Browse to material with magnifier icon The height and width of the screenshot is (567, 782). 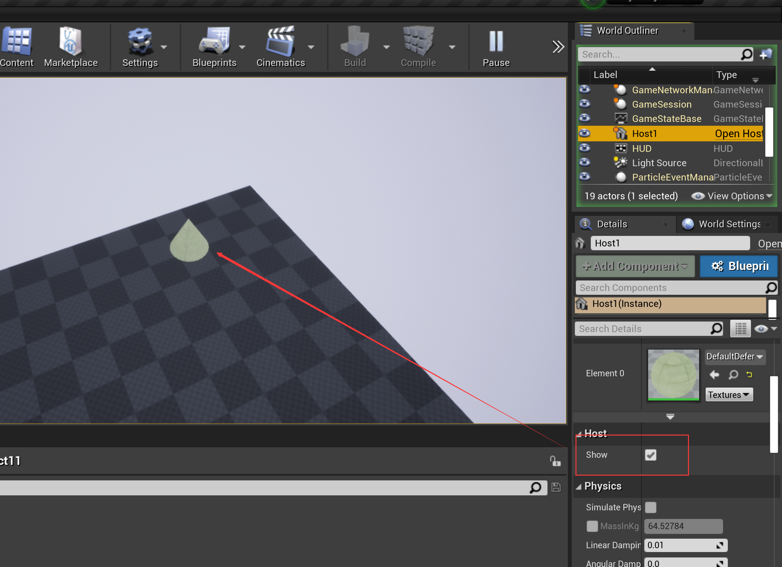[x=733, y=374]
